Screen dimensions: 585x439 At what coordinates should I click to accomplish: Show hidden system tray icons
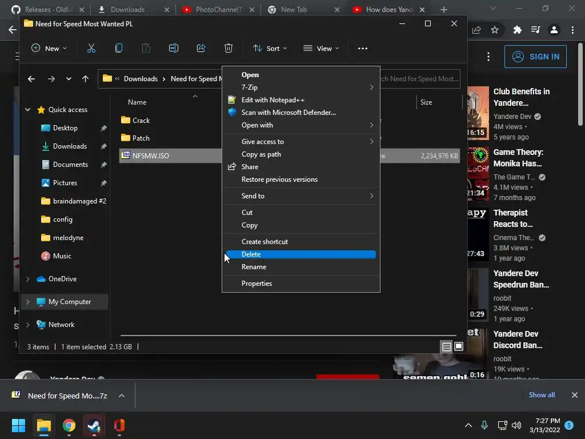coord(468,425)
